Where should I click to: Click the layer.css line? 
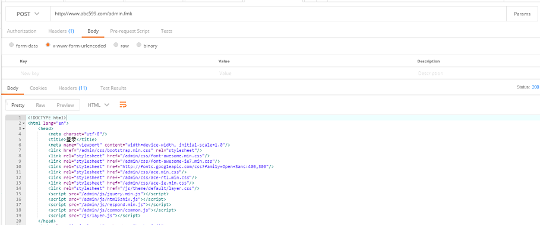pyautogui.click(x=124, y=189)
